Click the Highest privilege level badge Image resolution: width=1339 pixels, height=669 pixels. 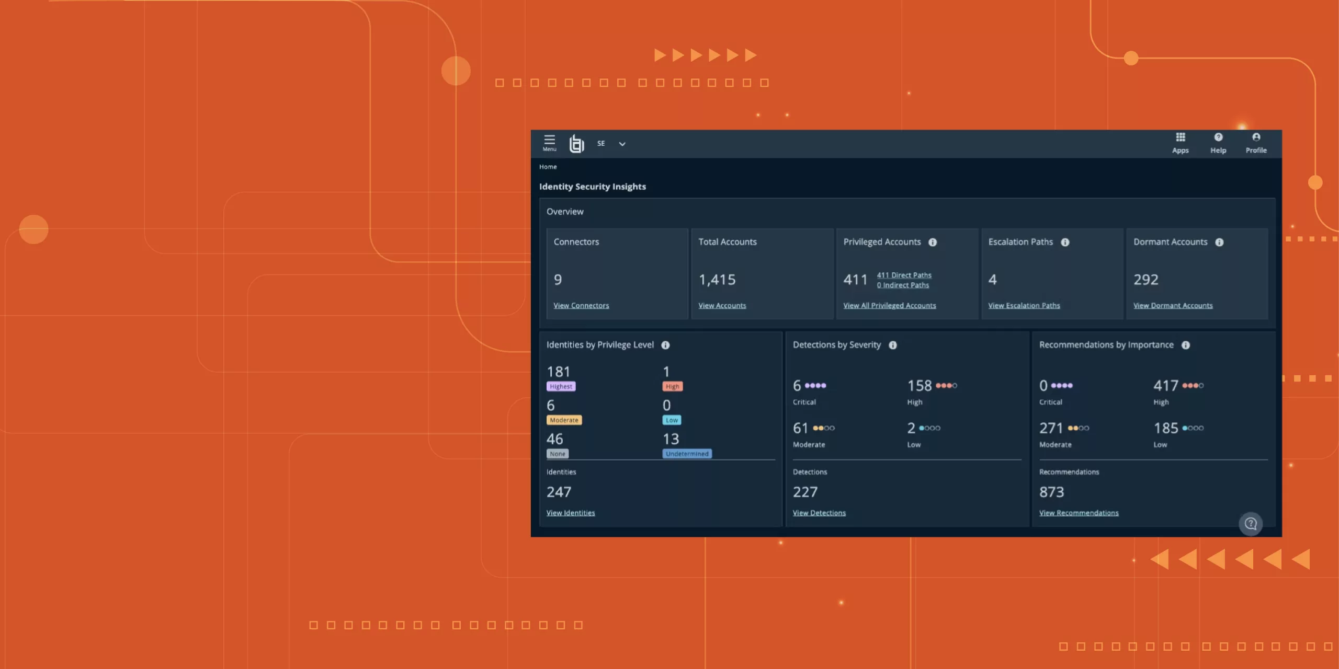[x=561, y=386]
